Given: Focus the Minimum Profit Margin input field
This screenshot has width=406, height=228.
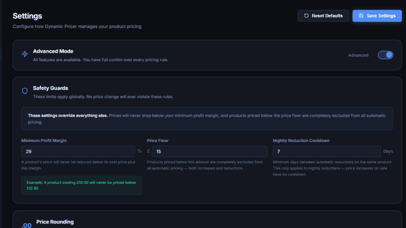Looking at the screenshot, I should click(78, 152).
